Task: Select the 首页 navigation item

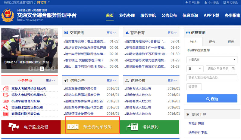Action: 110,16
